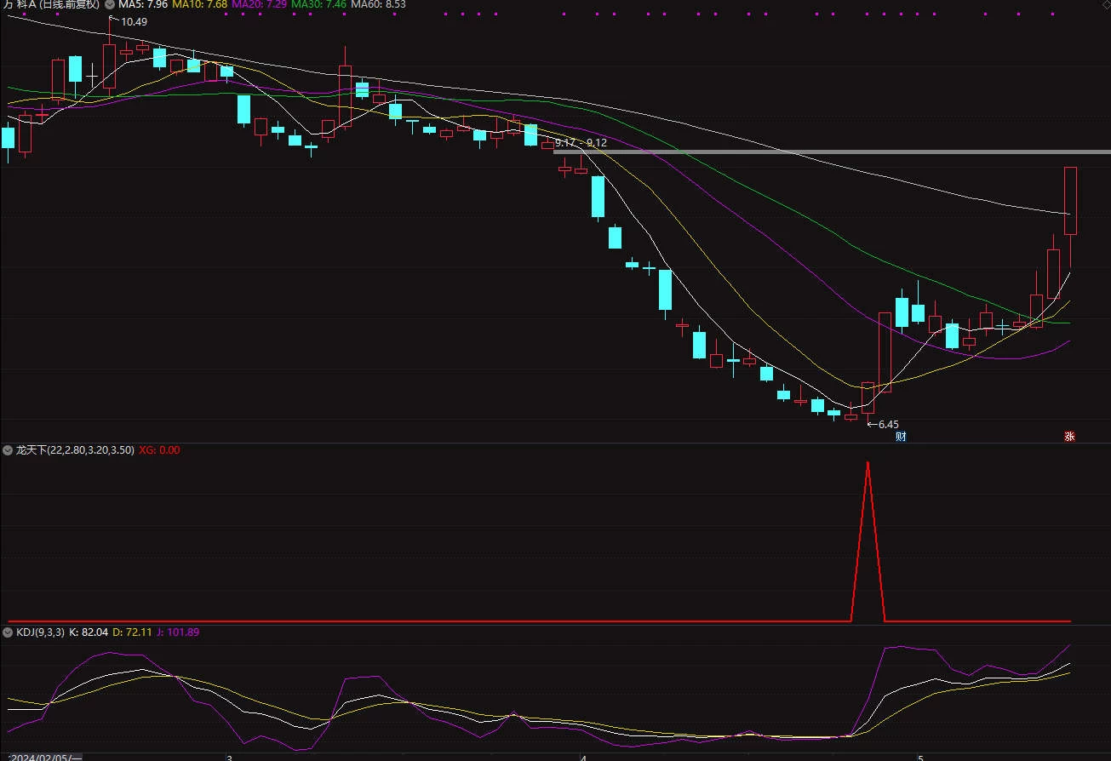Click the MA20: 7.29 legend label
This screenshot has width=1111, height=761.
click(259, 4)
